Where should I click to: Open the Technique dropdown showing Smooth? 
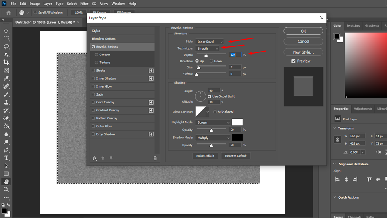pyautogui.click(x=207, y=48)
